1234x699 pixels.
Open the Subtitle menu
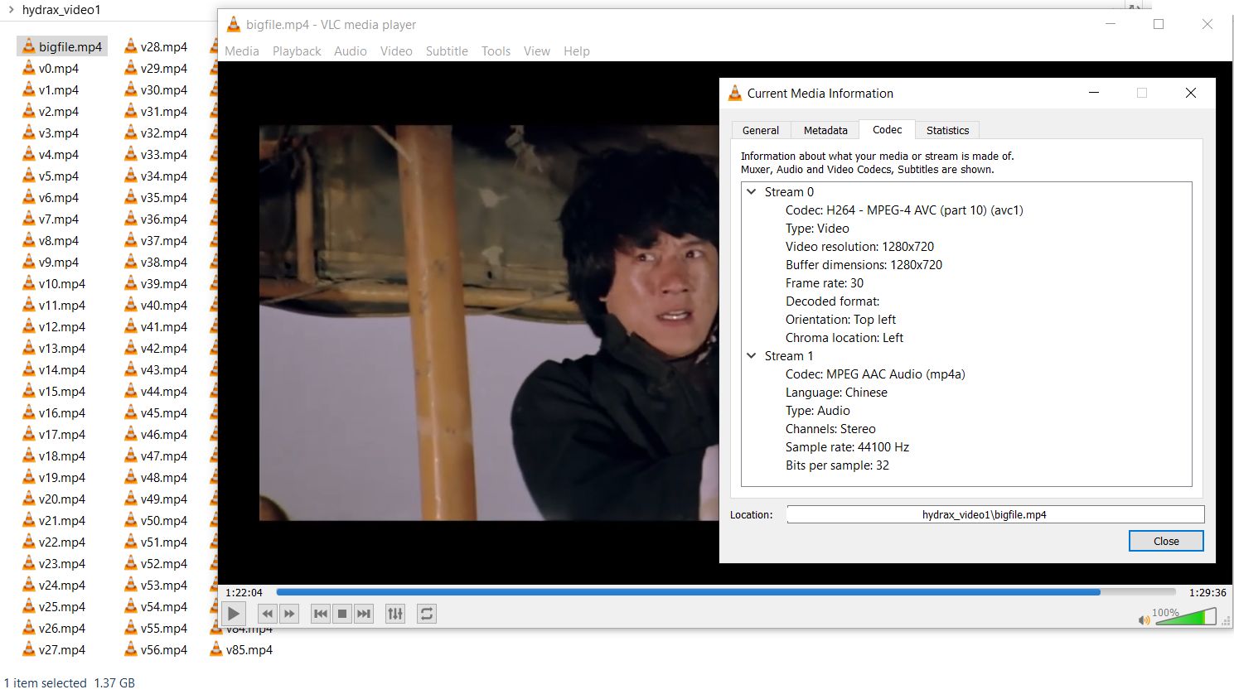click(x=447, y=51)
